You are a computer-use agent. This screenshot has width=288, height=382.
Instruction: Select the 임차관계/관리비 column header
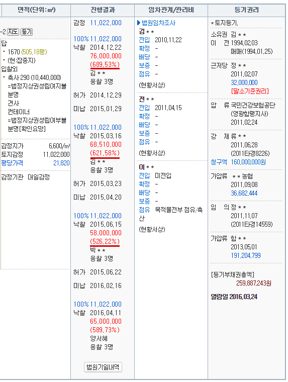(171, 10)
